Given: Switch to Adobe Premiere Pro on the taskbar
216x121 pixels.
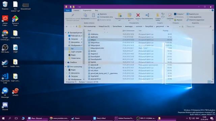Looking at the screenshot, I should coord(124,118).
